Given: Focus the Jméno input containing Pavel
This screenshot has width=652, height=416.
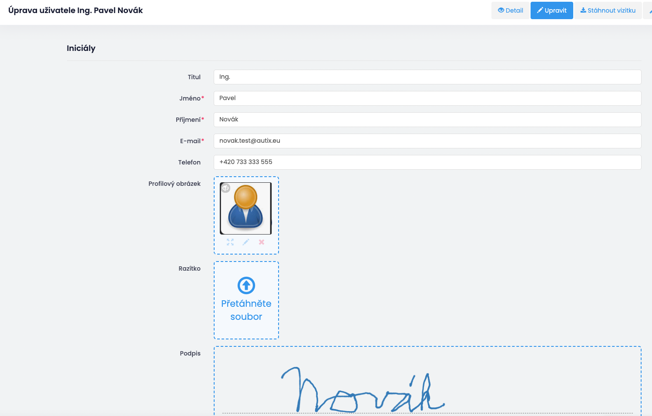Looking at the screenshot, I should tap(427, 98).
